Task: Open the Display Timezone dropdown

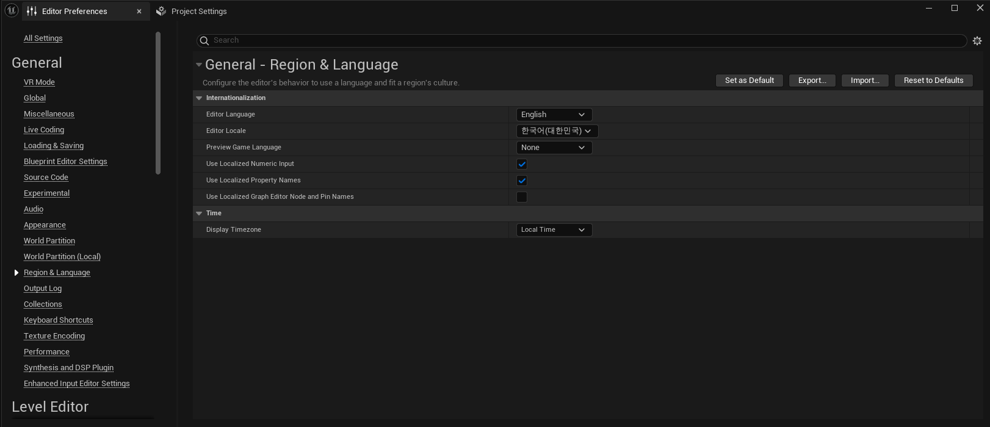Action: pos(554,230)
